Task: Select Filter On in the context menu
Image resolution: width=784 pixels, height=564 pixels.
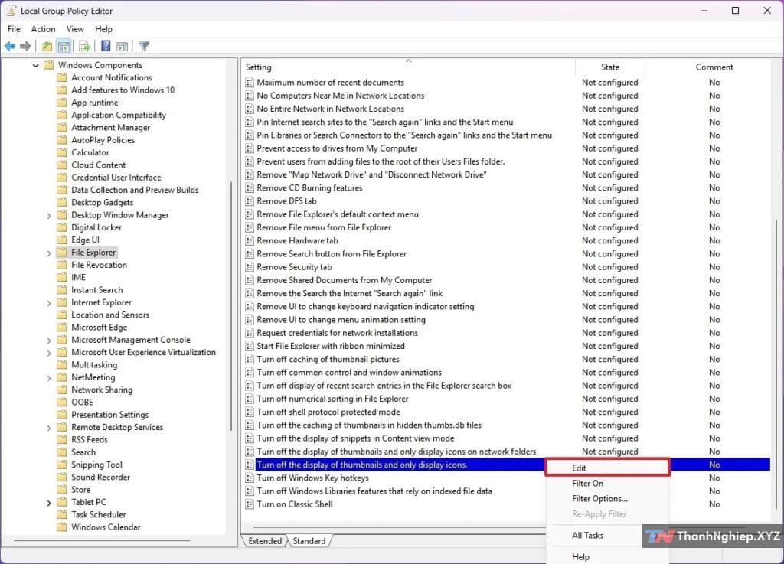Action: click(607, 483)
